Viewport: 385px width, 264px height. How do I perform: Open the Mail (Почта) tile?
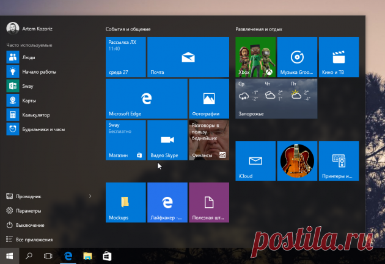pos(188,57)
